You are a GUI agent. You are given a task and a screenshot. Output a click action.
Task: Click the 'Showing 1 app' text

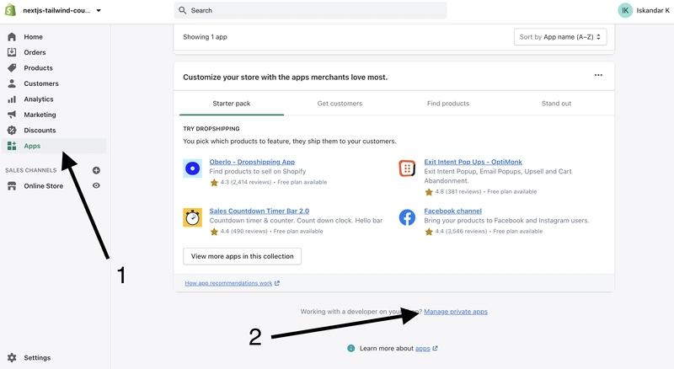pyautogui.click(x=205, y=37)
